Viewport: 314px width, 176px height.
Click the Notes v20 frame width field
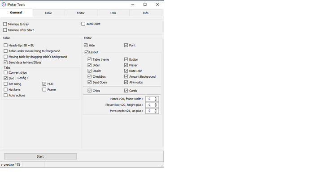click(x=149, y=99)
